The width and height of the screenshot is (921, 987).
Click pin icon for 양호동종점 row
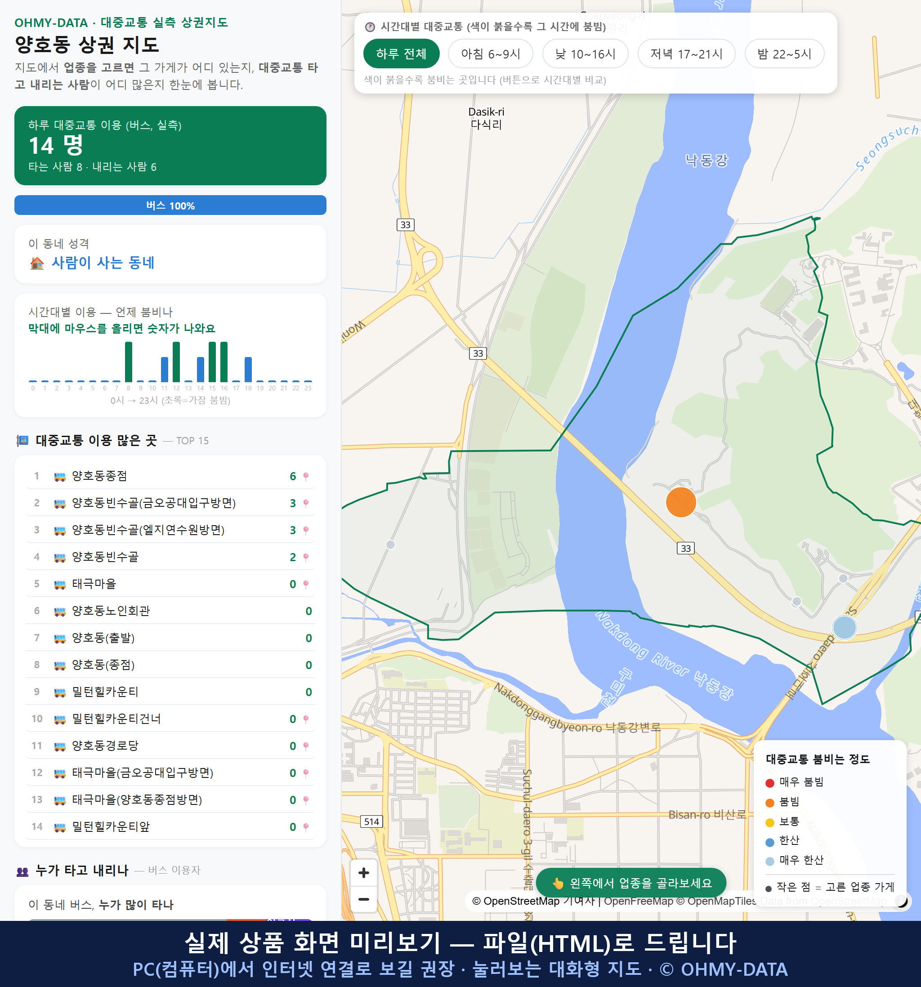pos(306,476)
